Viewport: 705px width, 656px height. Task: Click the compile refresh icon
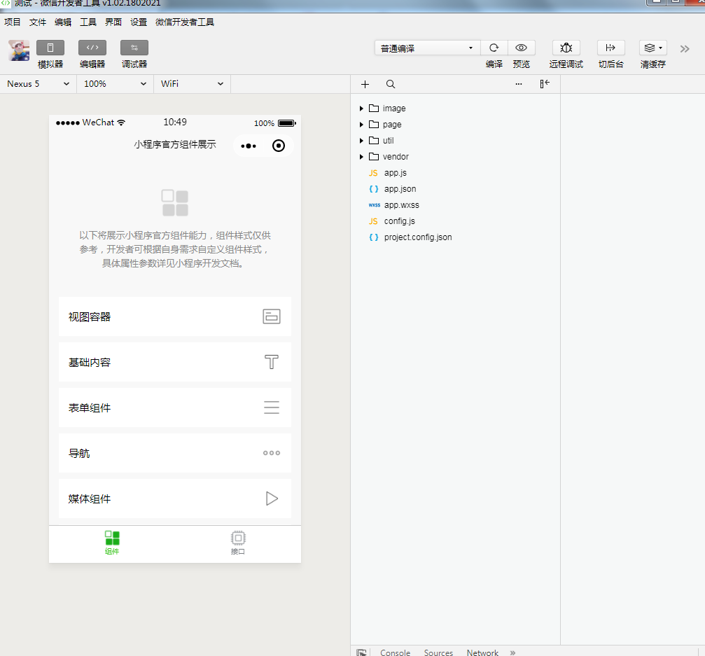click(494, 48)
